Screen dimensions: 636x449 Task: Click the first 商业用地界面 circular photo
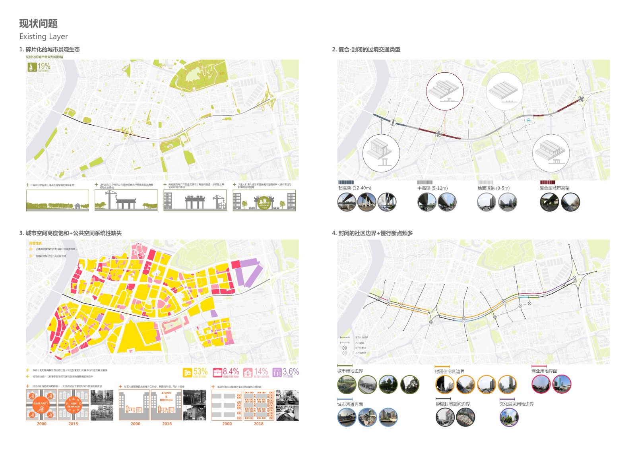(541, 384)
